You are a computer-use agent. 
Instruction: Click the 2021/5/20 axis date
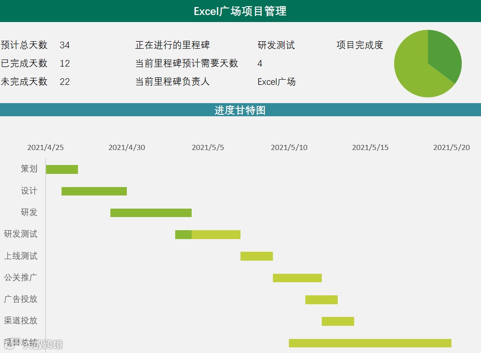point(451,148)
